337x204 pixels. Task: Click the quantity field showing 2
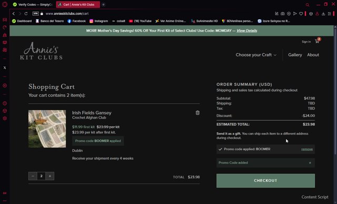point(41,176)
